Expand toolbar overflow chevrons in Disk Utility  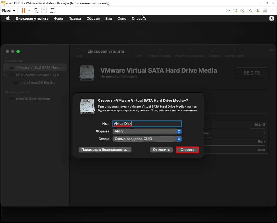tap(271, 50)
